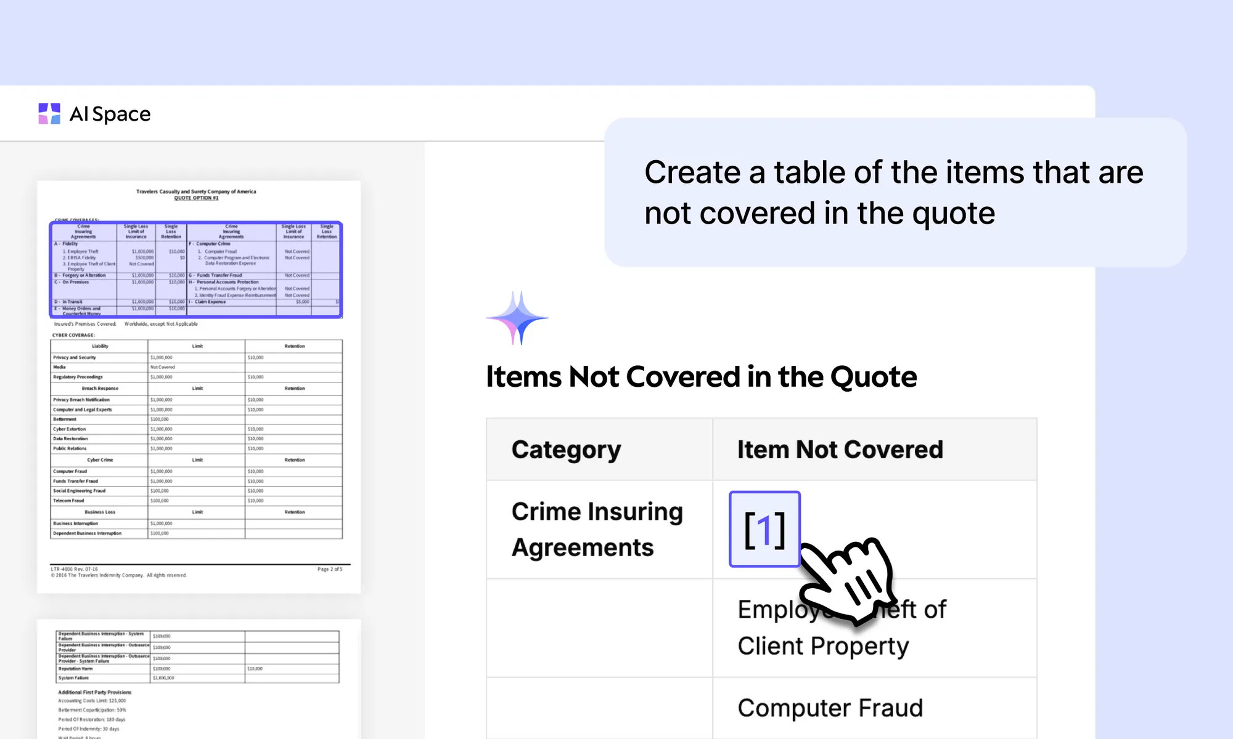Select highlighted Crime Coverages table region
Screen dimensions: 1233x739
coord(196,270)
